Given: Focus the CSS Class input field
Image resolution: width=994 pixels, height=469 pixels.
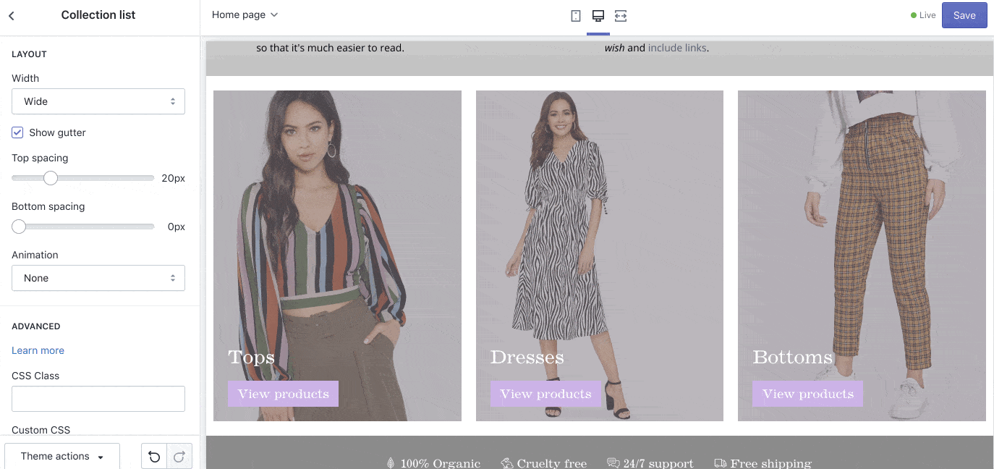Looking at the screenshot, I should tap(98, 399).
